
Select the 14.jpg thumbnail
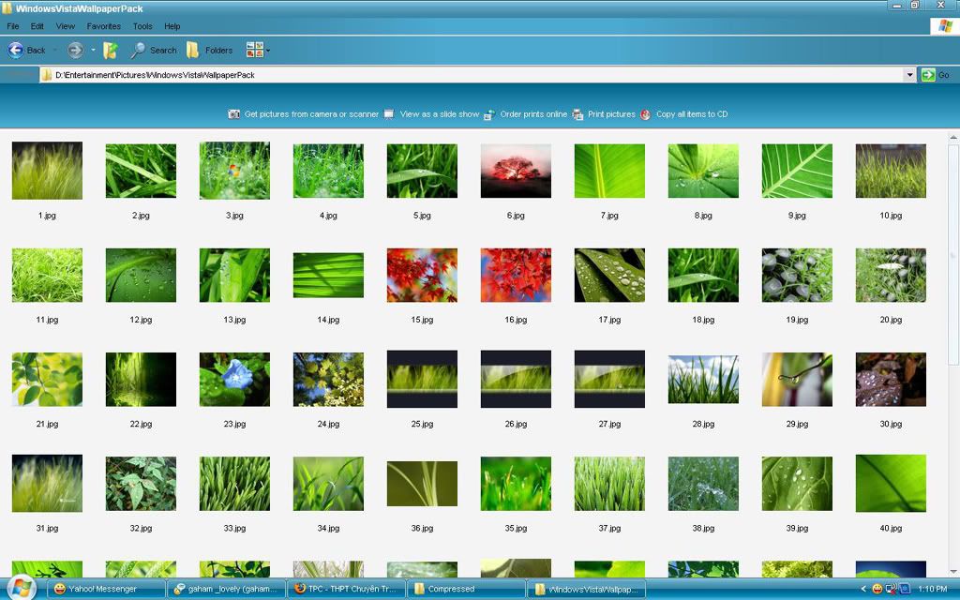[x=328, y=275]
